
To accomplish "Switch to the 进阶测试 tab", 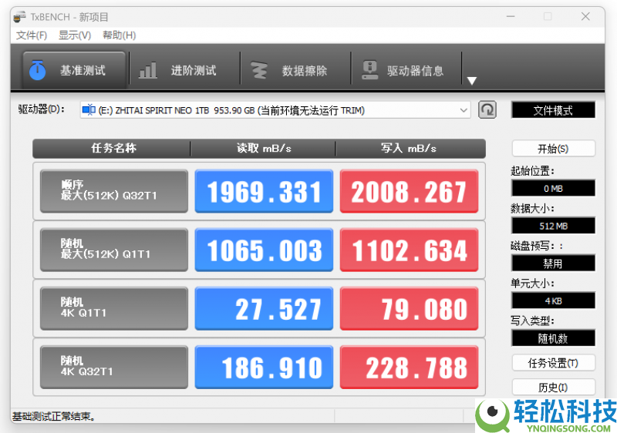I will pyautogui.click(x=185, y=70).
